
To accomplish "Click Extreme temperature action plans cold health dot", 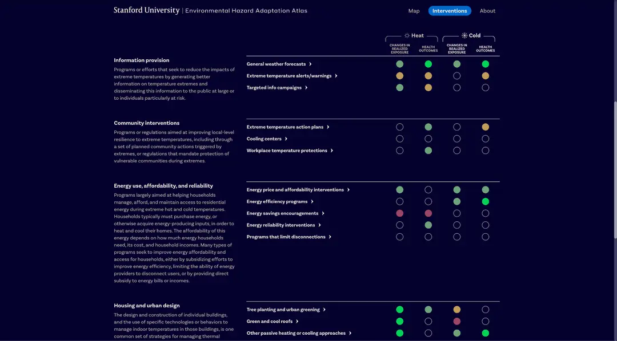I will tap(485, 127).
